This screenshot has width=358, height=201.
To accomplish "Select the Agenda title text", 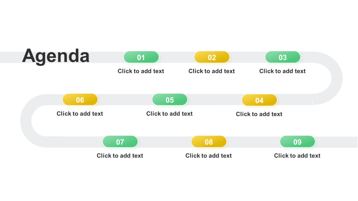I will (x=56, y=56).
